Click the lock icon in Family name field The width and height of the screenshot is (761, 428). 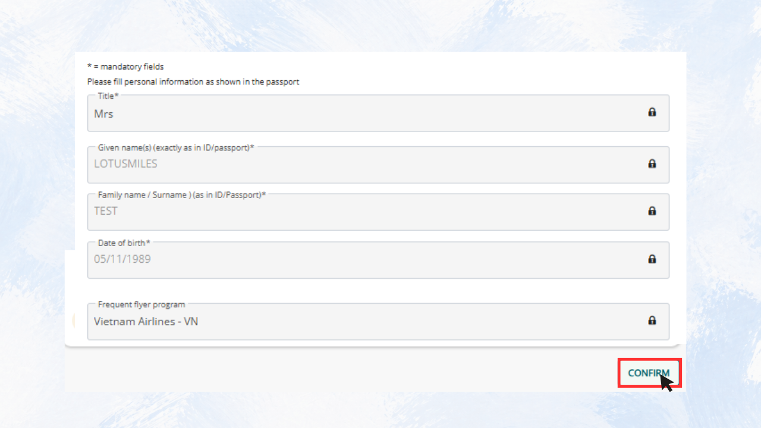click(x=652, y=210)
